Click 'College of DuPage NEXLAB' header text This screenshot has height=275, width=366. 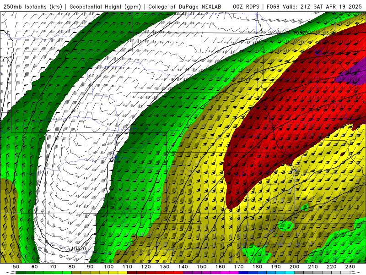(x=185, y=6)
